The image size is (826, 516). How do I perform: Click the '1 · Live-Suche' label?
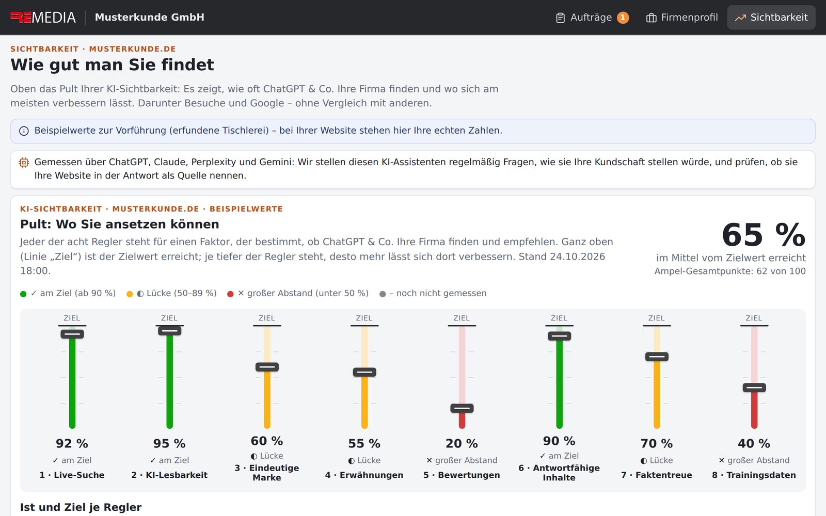(x=72, y=475)
